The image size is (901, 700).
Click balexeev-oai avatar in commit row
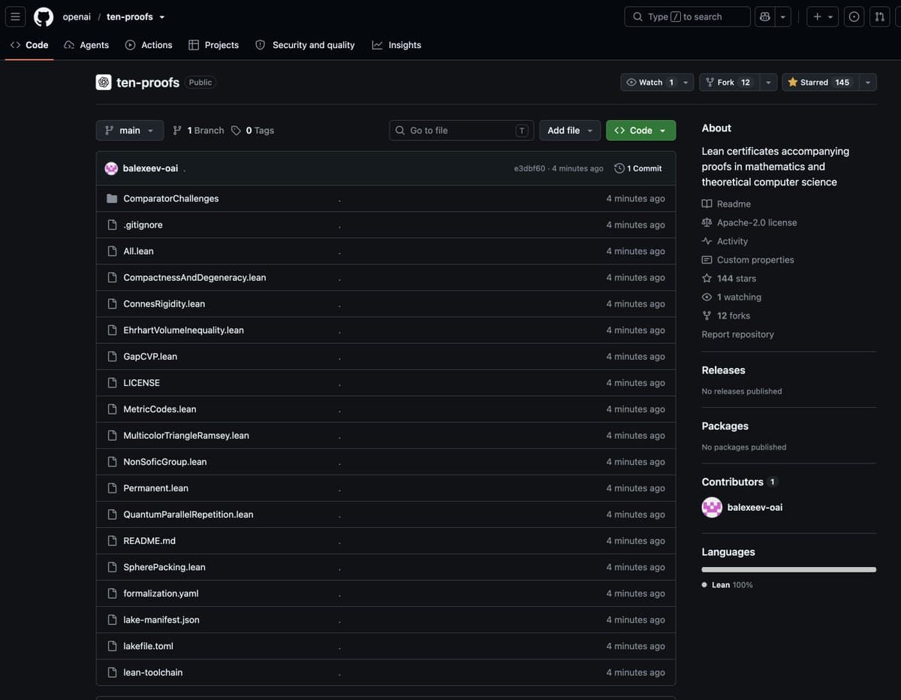click(111, 168)
